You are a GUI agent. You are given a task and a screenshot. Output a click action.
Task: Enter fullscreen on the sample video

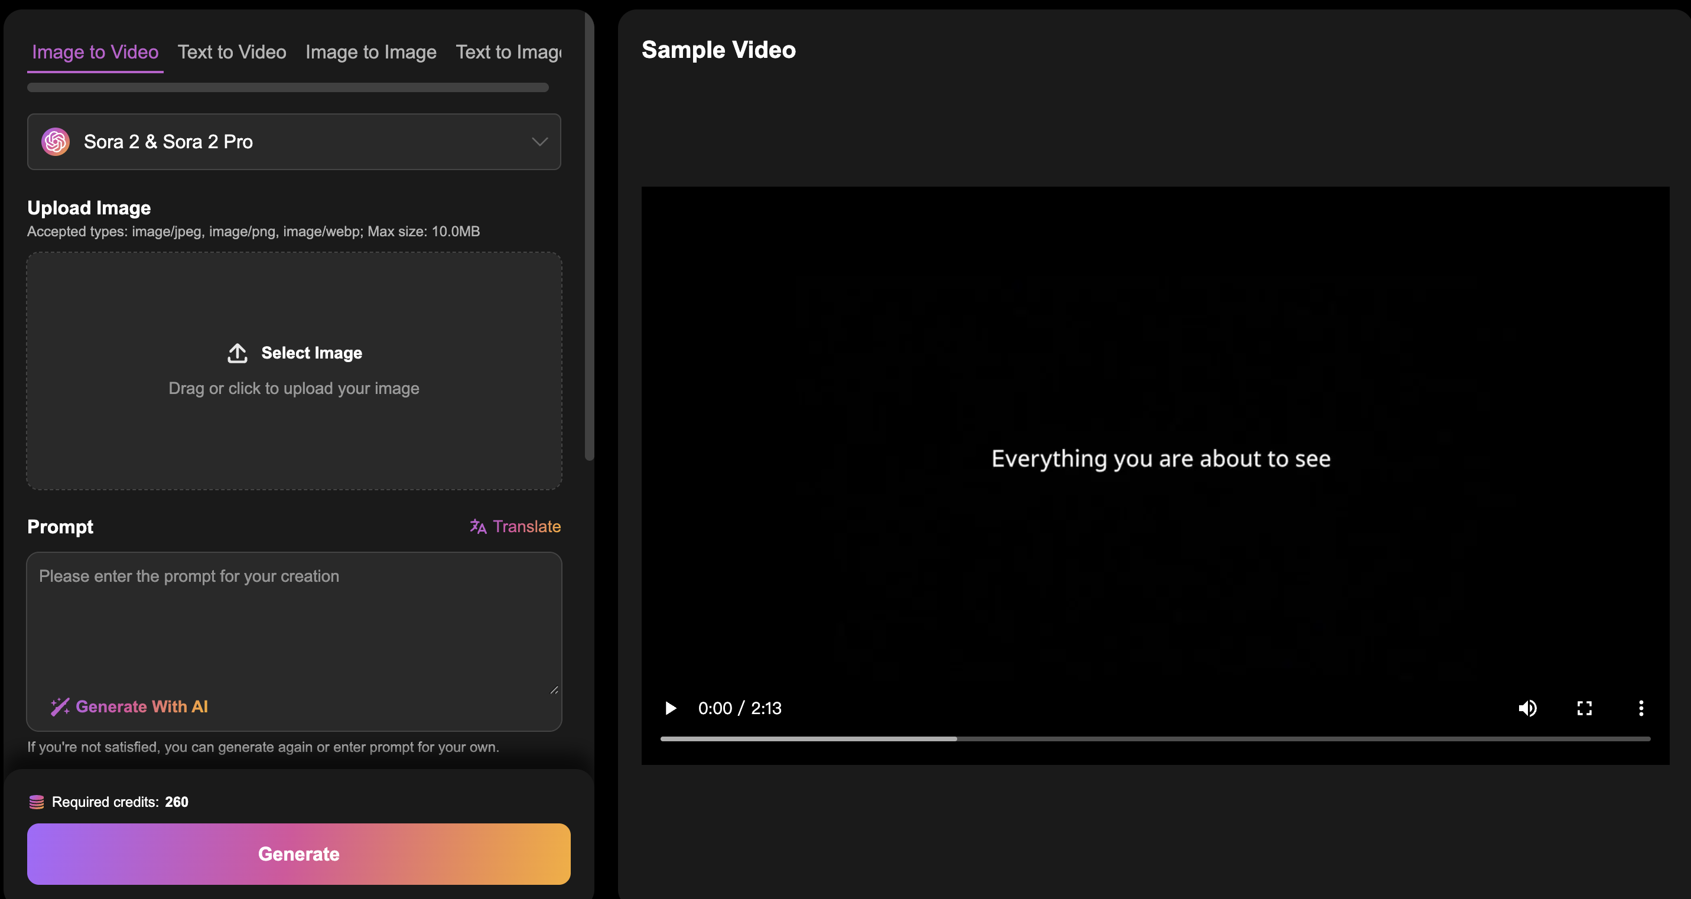click(1584, 708)
